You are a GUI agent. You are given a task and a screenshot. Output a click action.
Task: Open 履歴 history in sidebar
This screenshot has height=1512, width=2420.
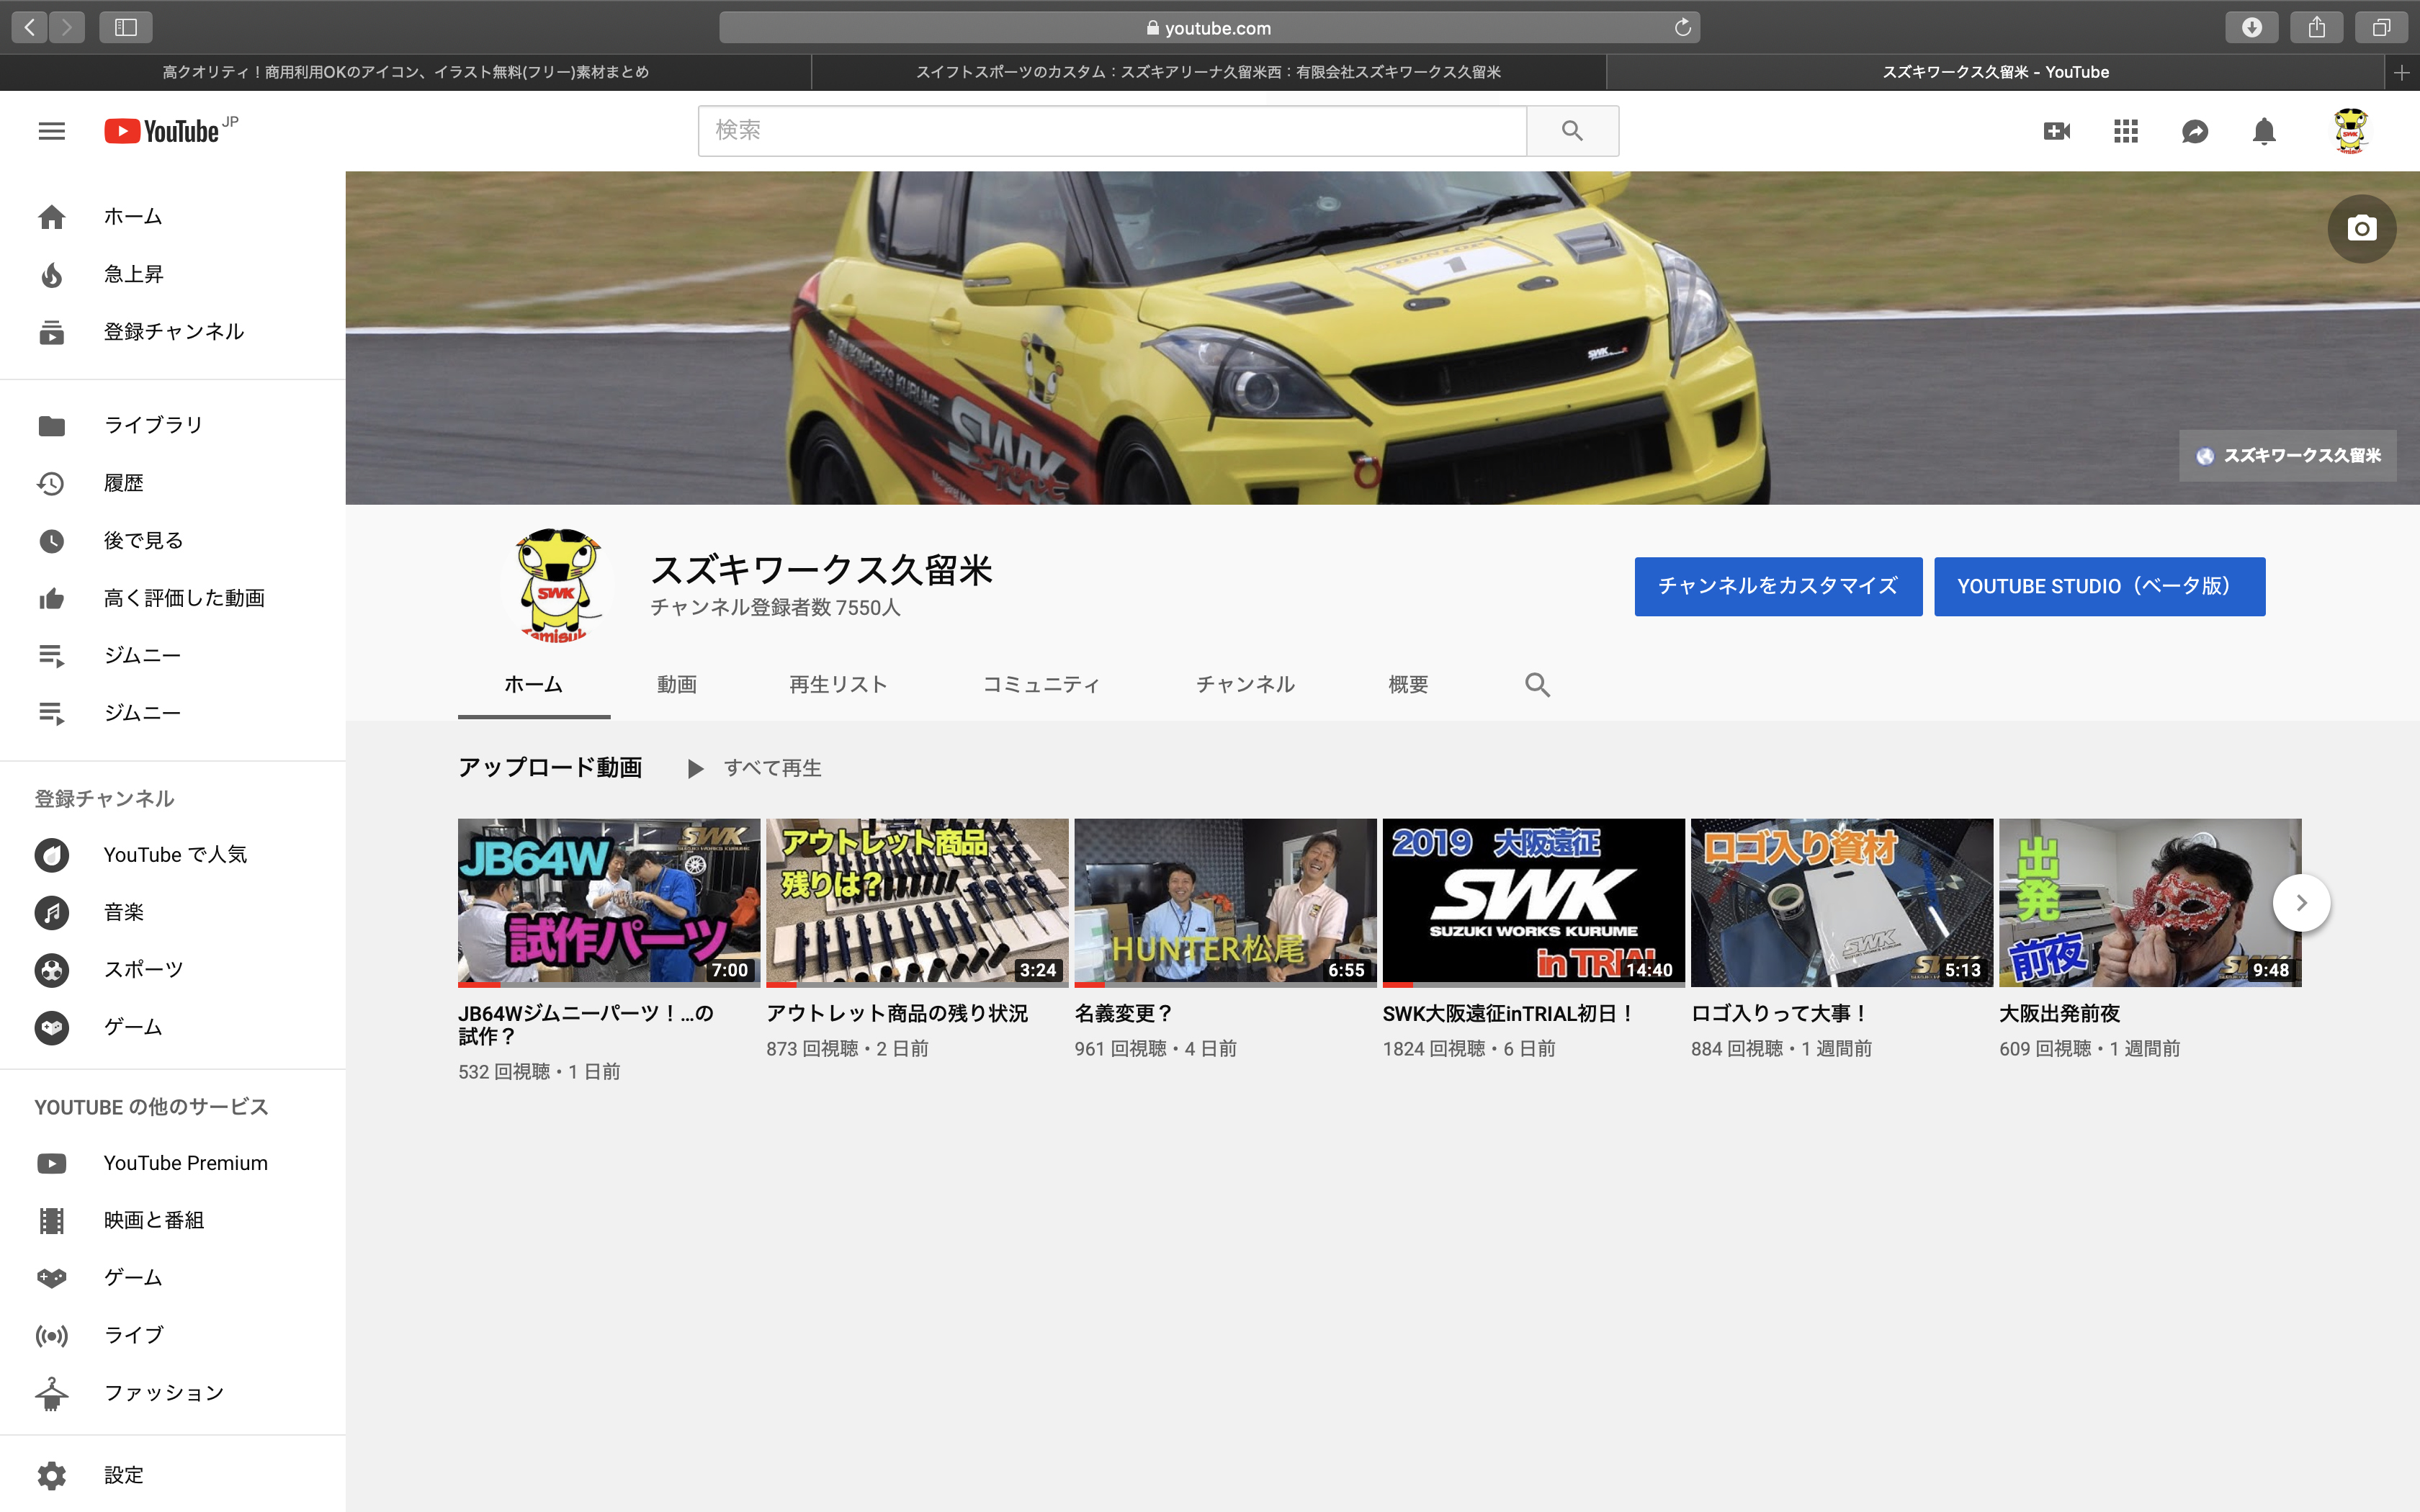point(173,483)
